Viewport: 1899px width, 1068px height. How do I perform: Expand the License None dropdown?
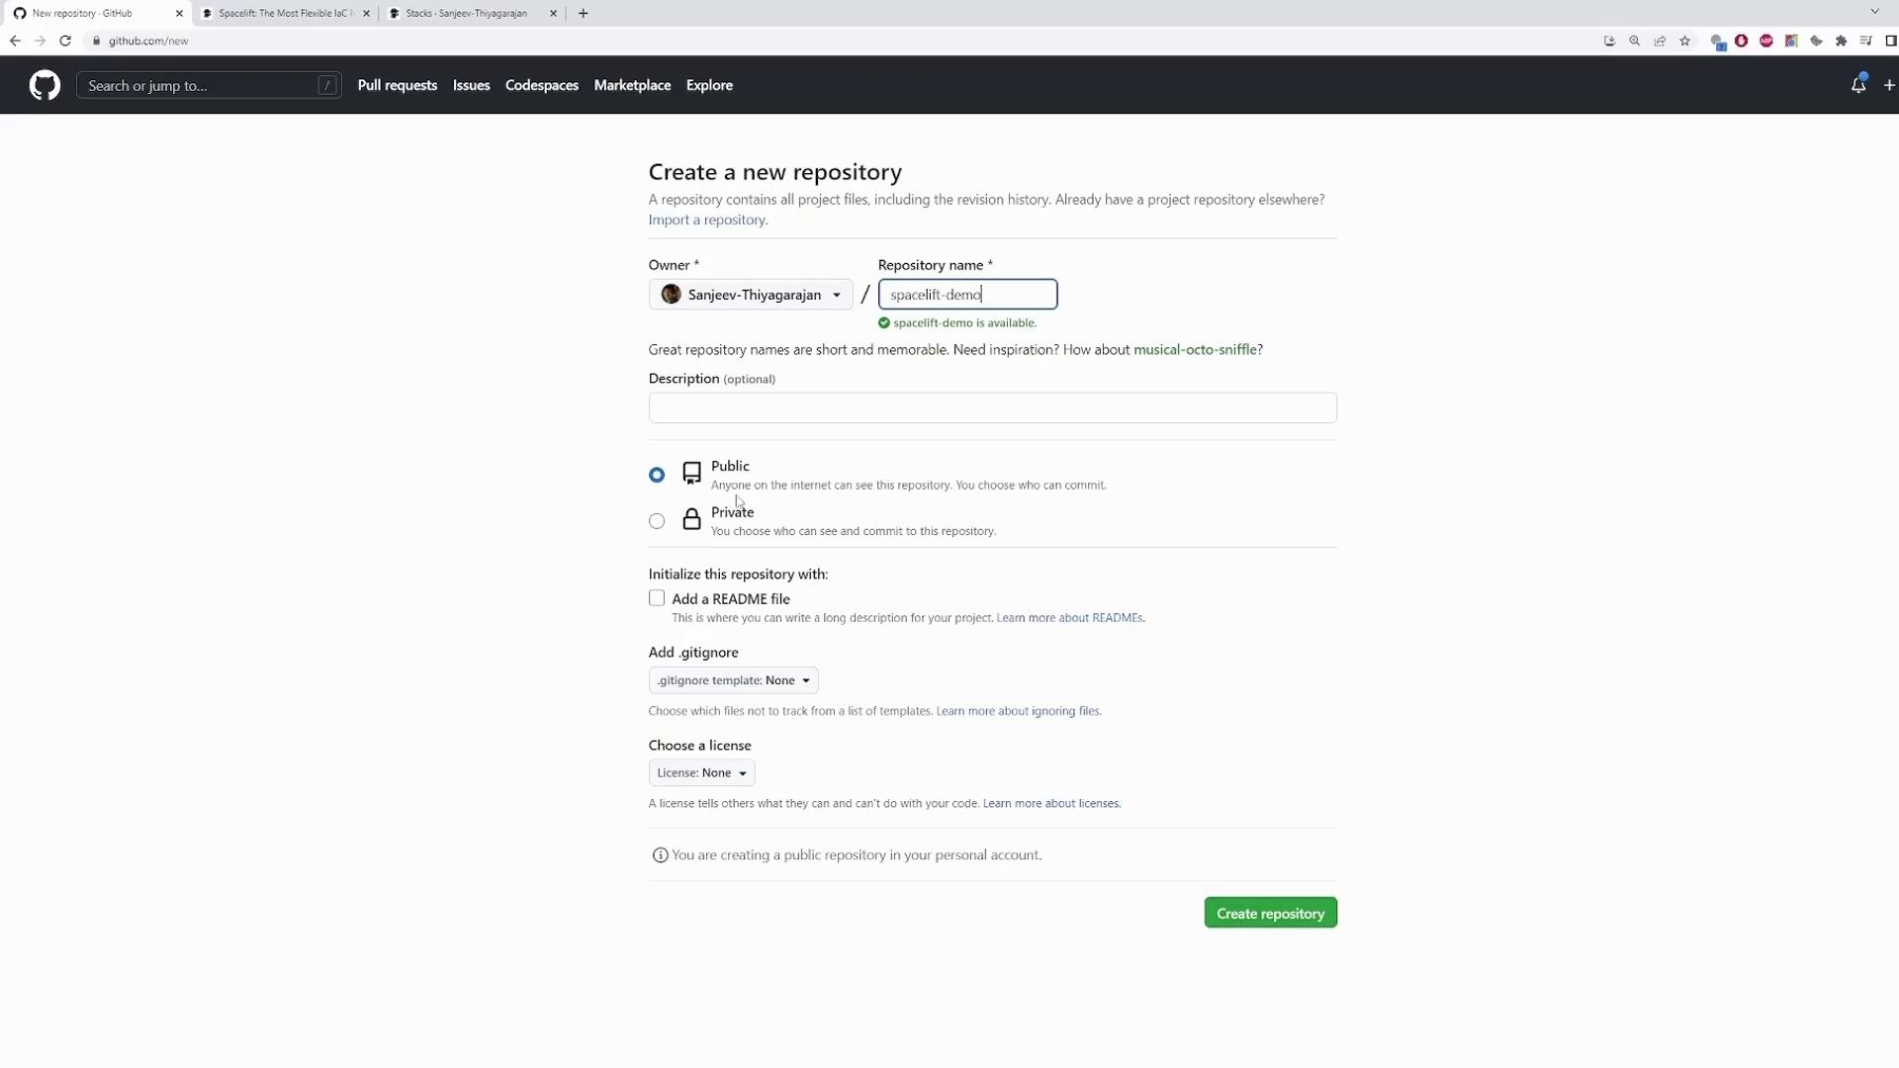click(701, 773)
